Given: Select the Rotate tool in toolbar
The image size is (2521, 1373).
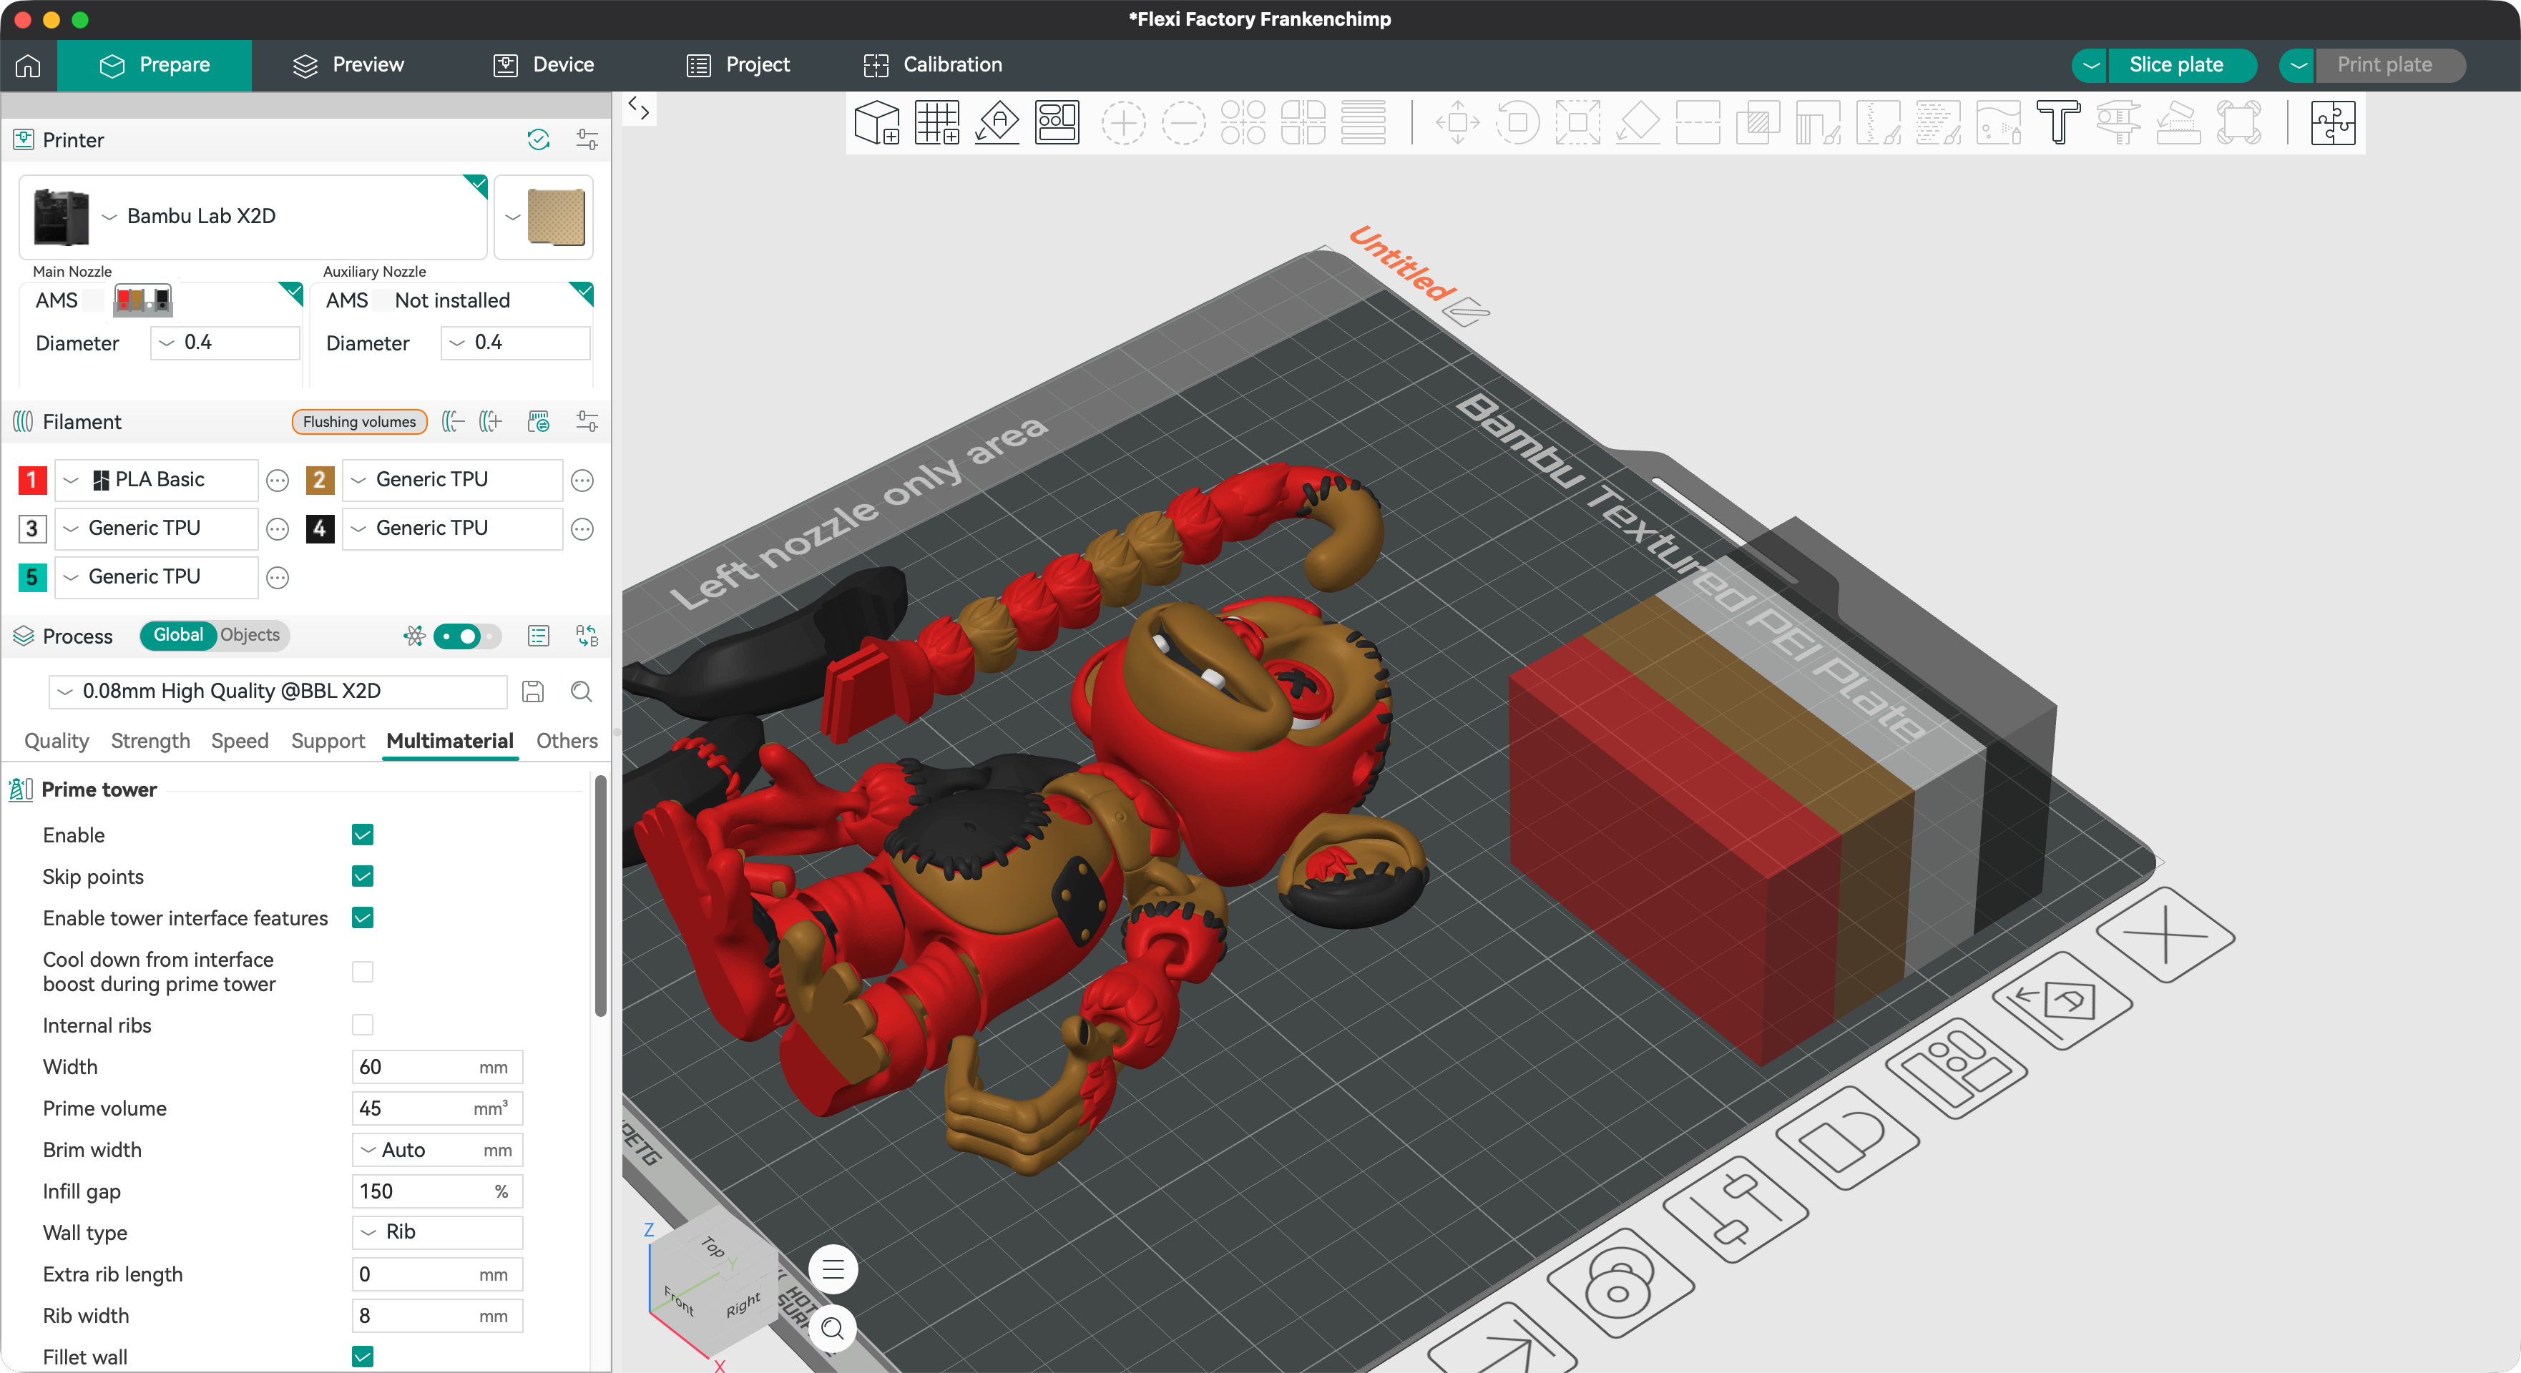Looking at the screenshot, I should 1518,123.
